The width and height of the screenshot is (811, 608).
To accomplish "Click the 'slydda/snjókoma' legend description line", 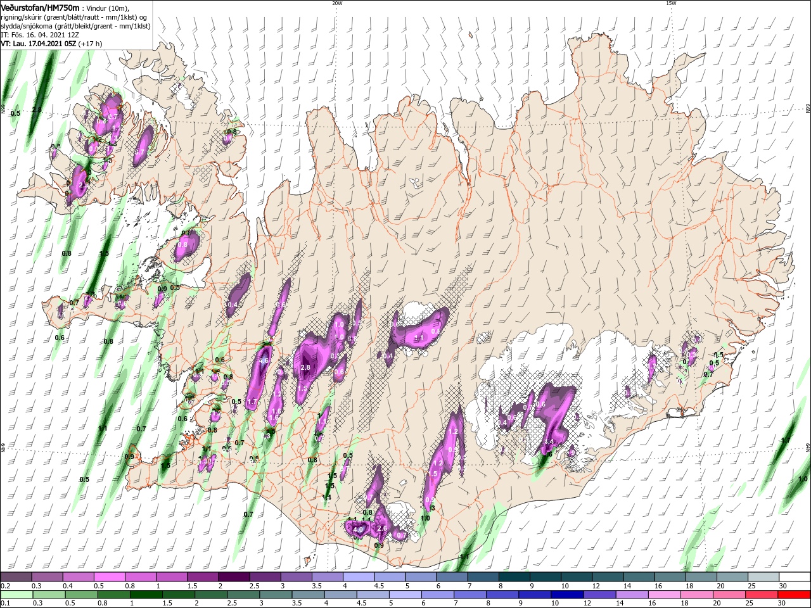I will [75, 26].
